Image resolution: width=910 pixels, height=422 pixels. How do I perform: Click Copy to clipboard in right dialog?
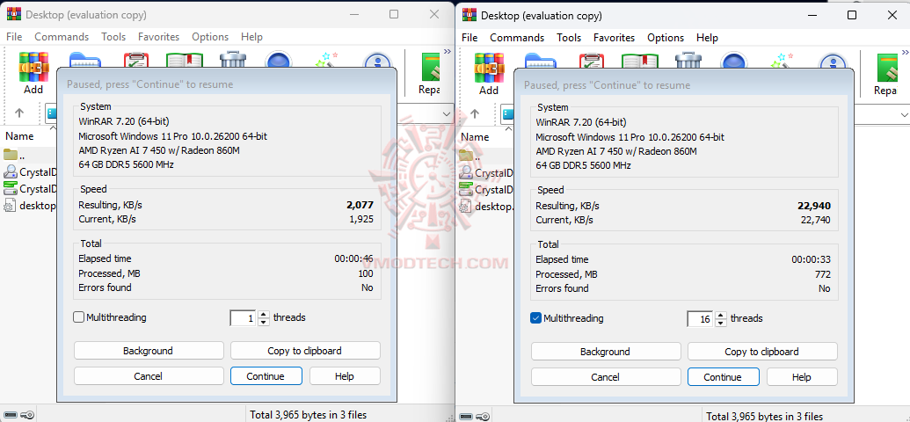click(x=762, y=351)
